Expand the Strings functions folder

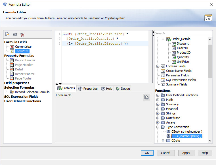coord(158,113)
